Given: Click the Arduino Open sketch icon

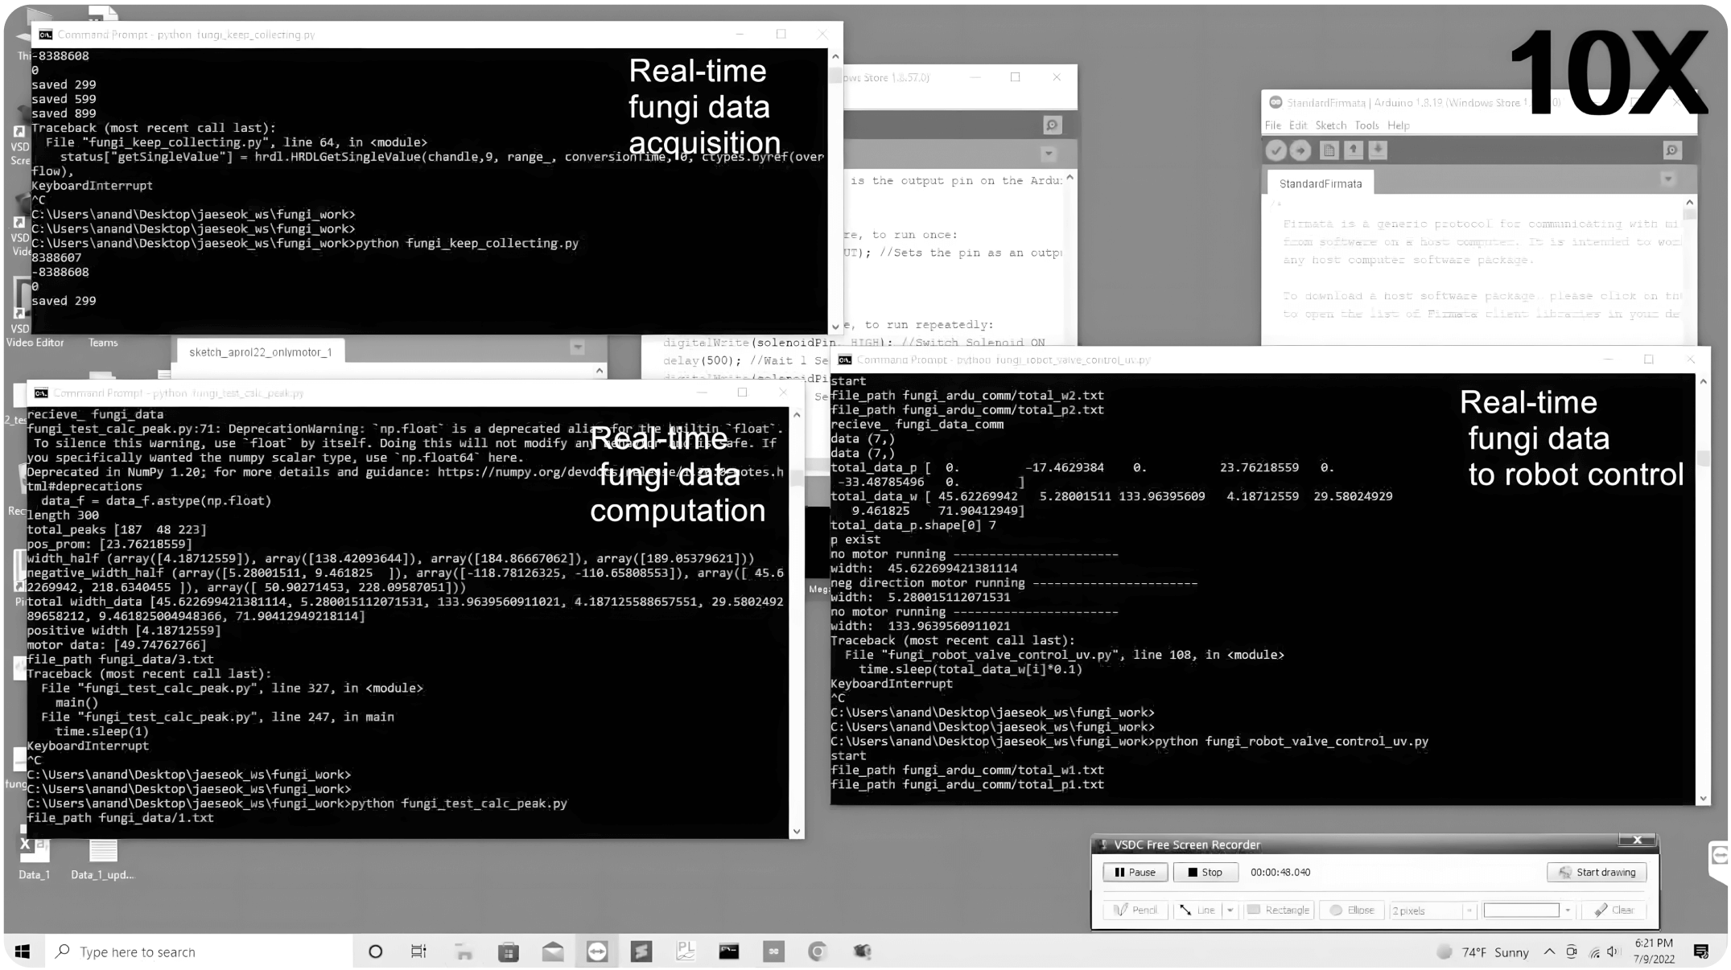Looking at the screenshot, I should point(1354,150).
